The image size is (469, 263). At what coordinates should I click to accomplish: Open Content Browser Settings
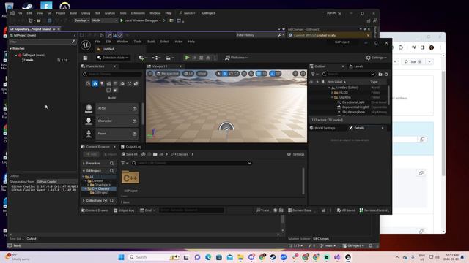point(296,154)
